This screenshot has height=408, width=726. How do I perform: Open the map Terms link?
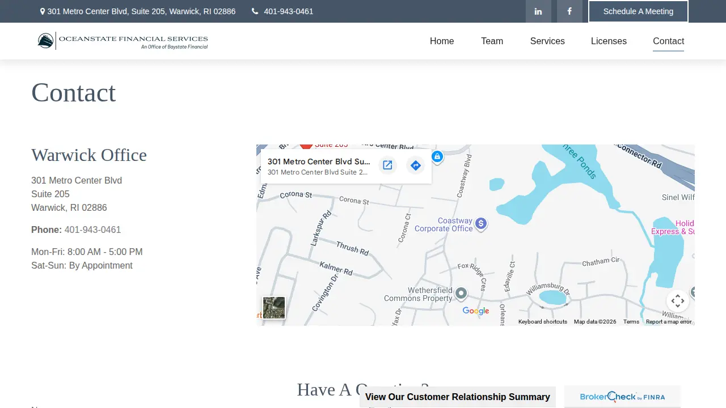(x=631, y=322)
